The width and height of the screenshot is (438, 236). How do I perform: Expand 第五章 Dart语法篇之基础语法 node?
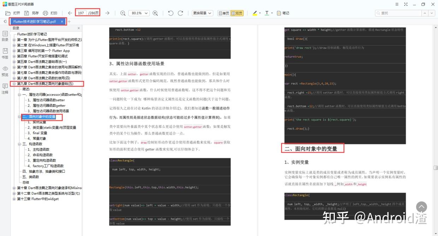[14, 62]
